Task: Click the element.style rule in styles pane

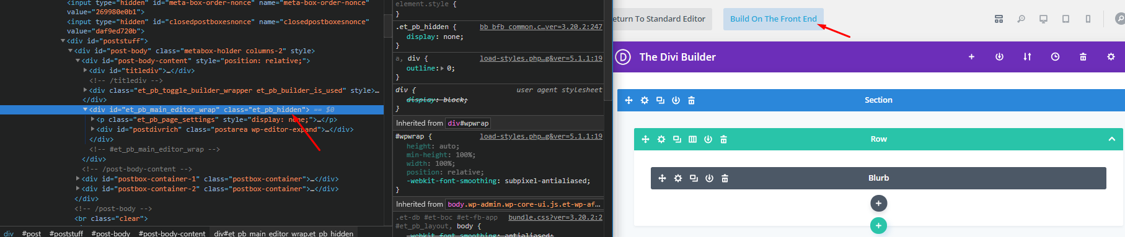Action: click(x=426, y=4)
